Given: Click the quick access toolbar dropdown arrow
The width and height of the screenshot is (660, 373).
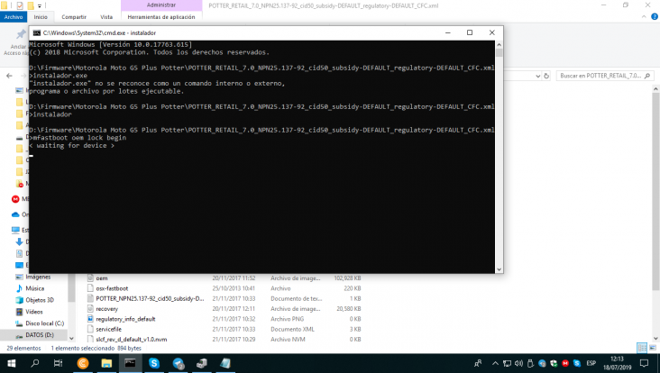Looking at the screenshot, I should (40, 5).
